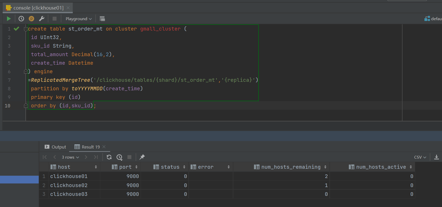Sort by the num_hosts_remaining column header
The height and width of the screenshot is (207, 442).
point(291,167)
